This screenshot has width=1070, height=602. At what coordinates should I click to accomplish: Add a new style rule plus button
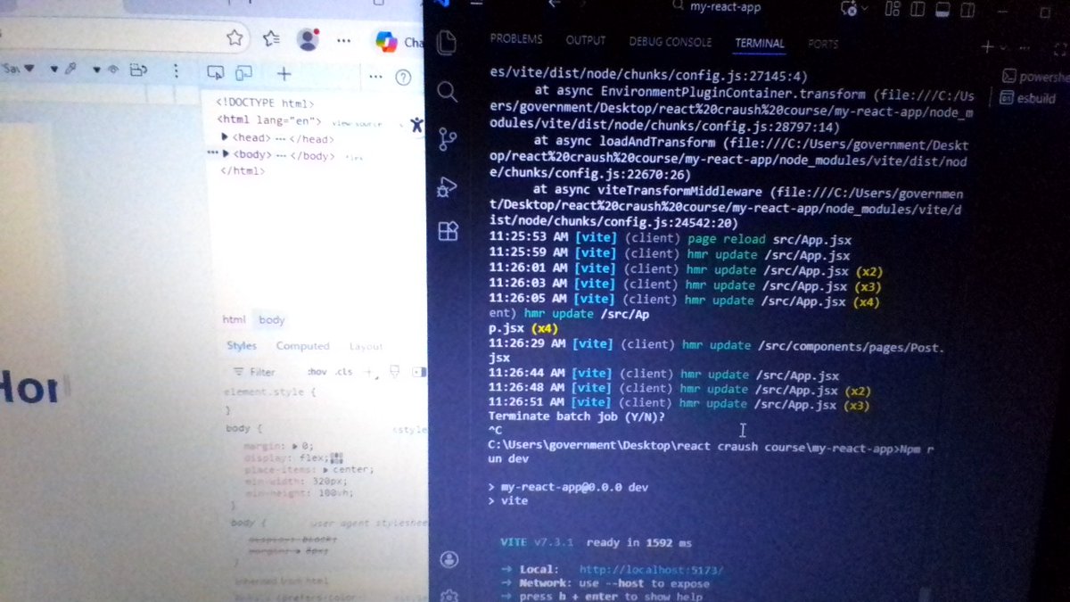tap(369, 373)
